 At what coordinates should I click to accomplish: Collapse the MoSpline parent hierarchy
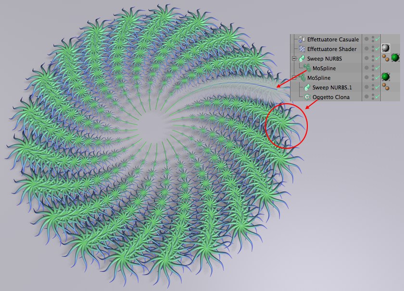[294, 78]
